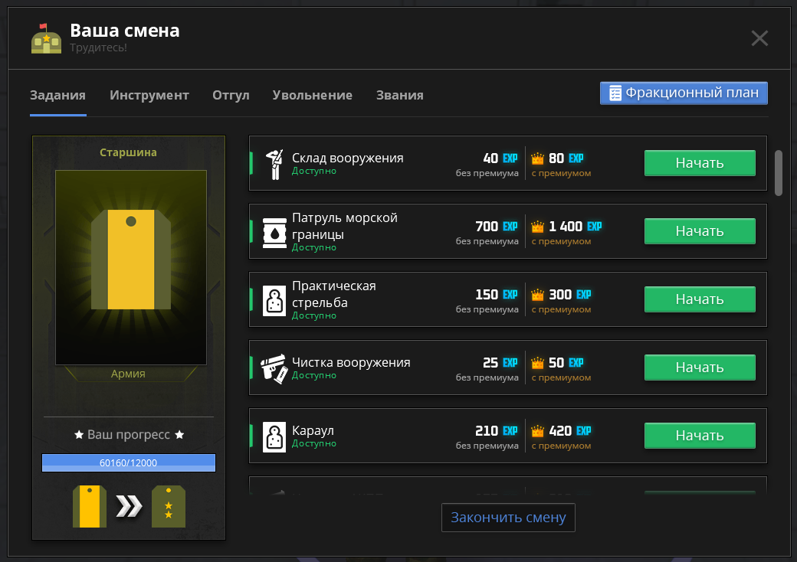797x562 pixels.
Task: Click the pistol icon for Чистка вооружения
Action: click(274, 368)
